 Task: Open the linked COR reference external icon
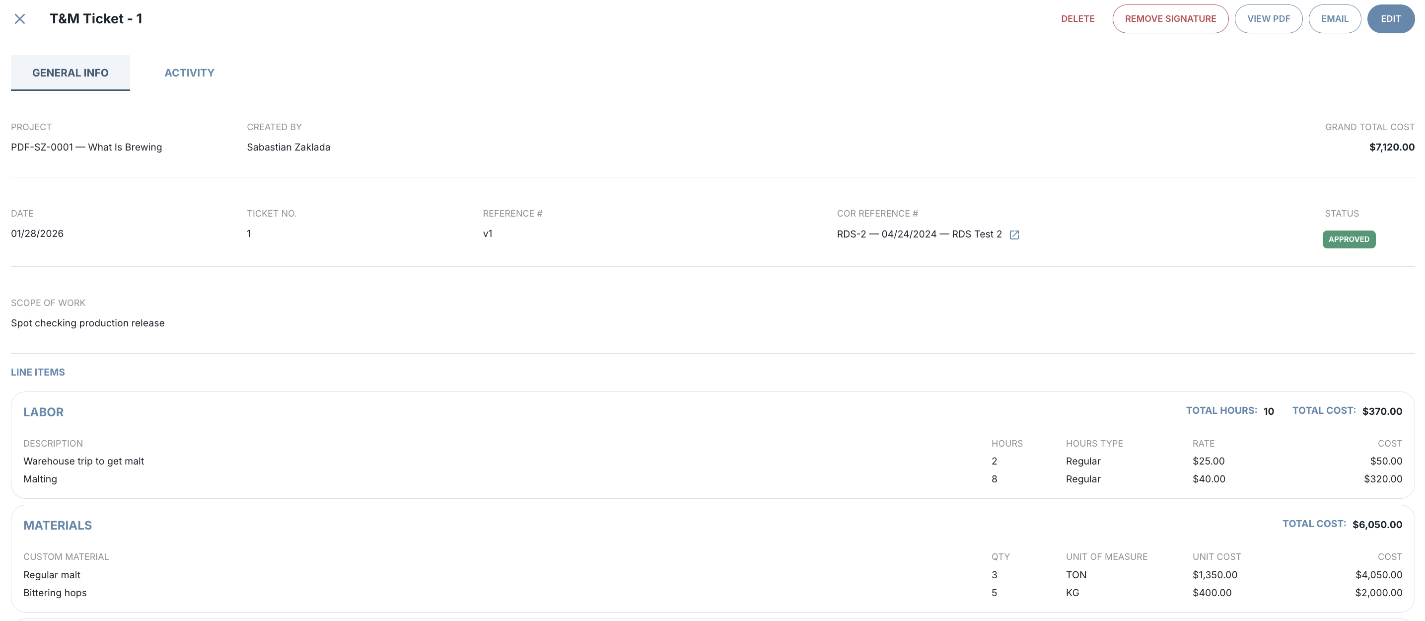(1014, 234)
